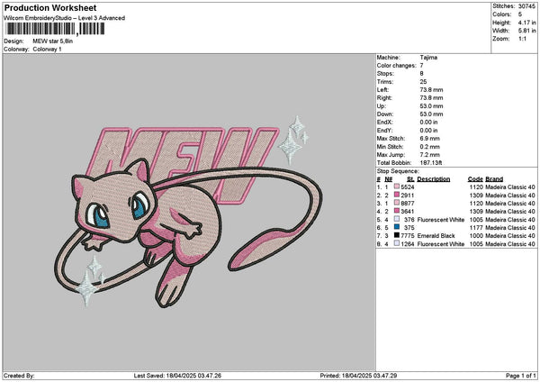The image size is (540, 382).
Task: Pick the white swatch beside stitch count 1264
Action: click(397, 244)
